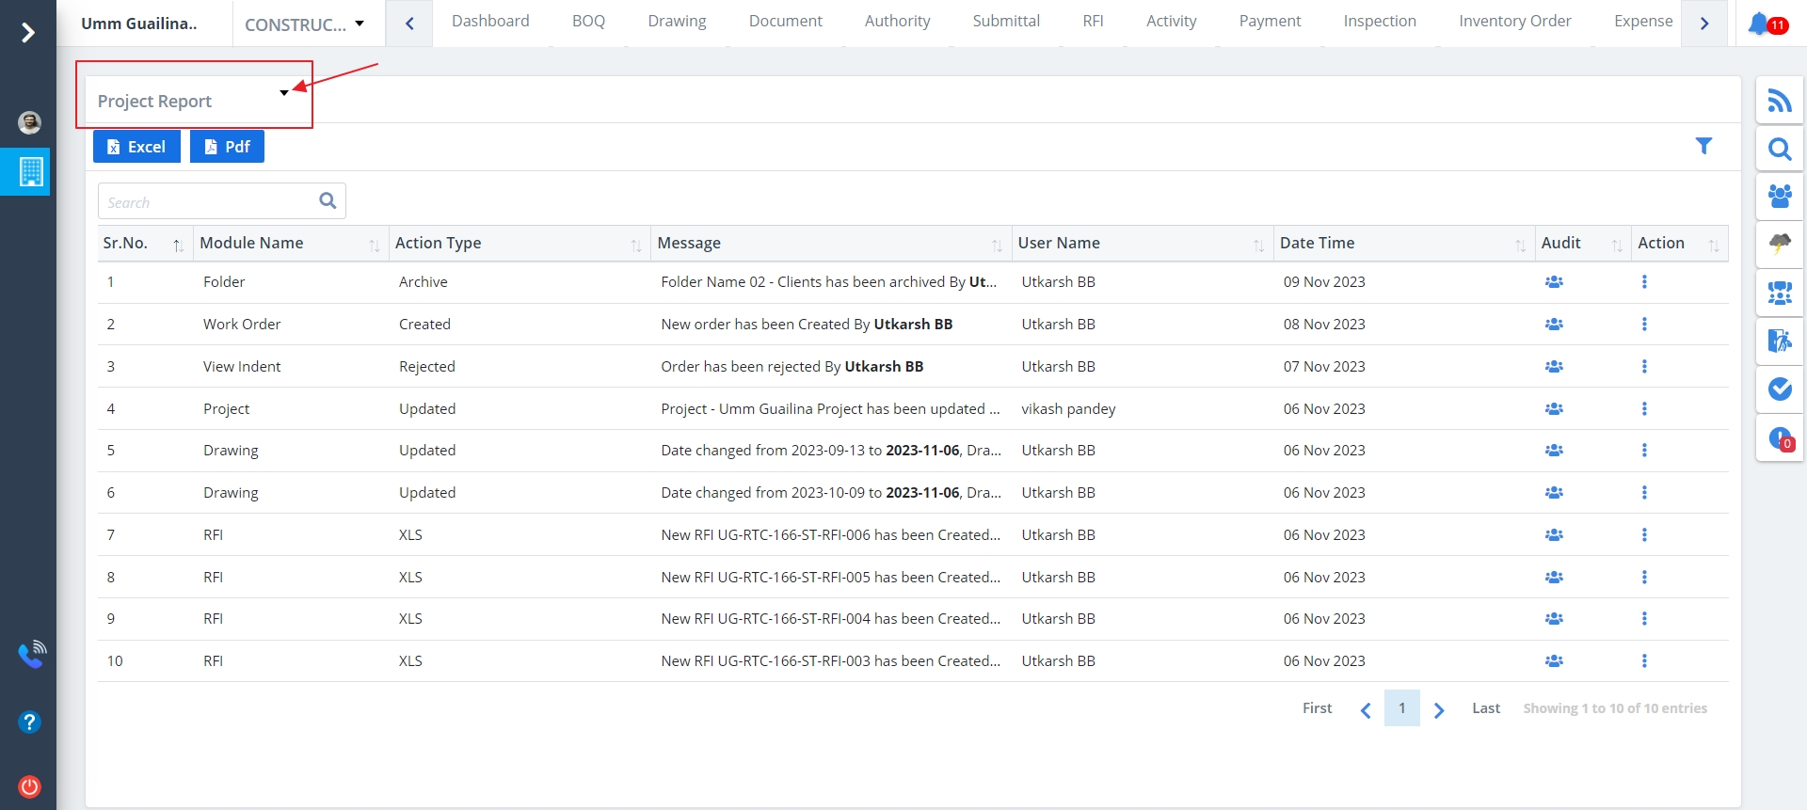
Task: Select the building projects icon in left sidebar
Action: [31, 172]
